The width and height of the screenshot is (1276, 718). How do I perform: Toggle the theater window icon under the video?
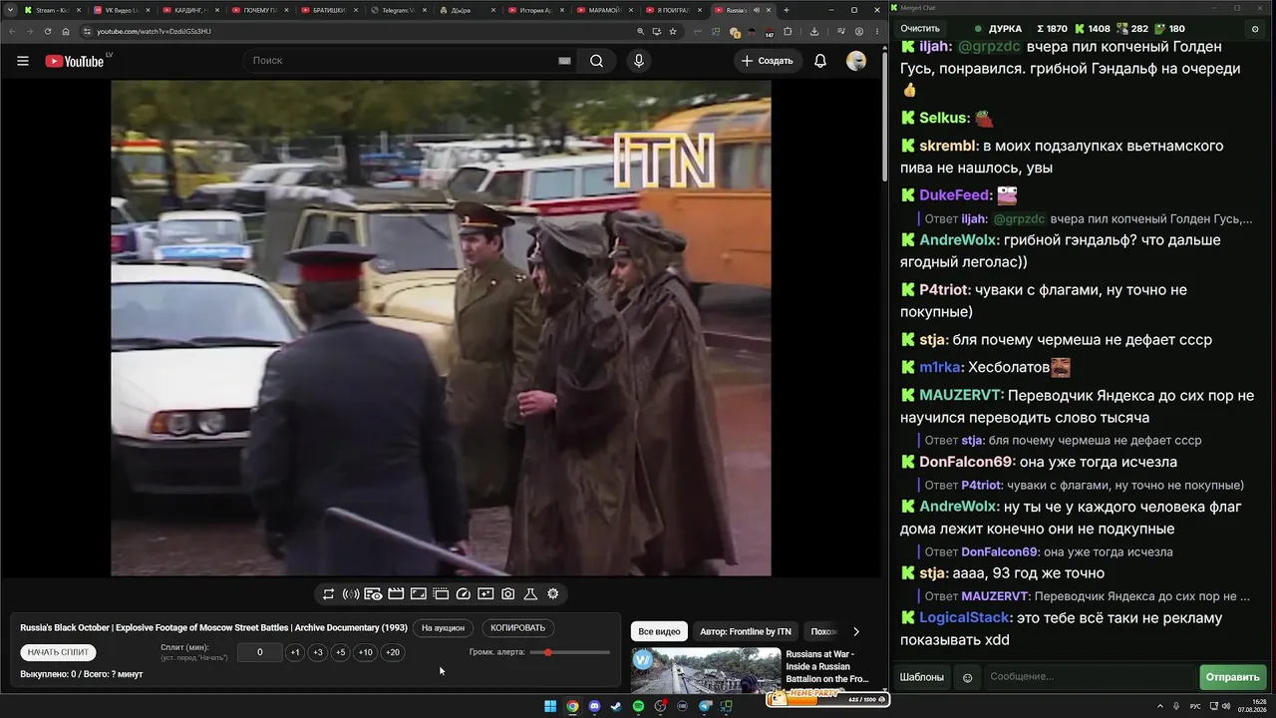pos(441,593)
